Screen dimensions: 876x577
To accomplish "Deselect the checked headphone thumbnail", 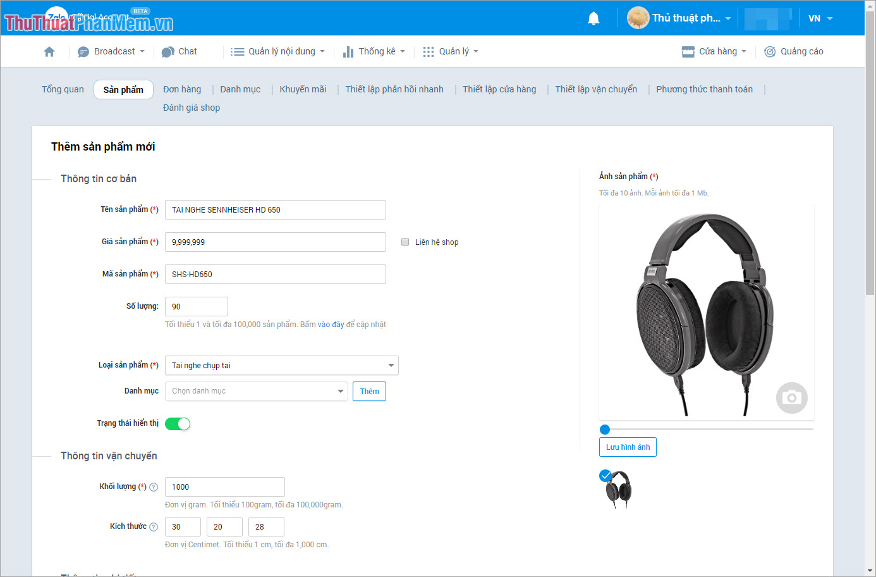I will (x=605, y=475).
